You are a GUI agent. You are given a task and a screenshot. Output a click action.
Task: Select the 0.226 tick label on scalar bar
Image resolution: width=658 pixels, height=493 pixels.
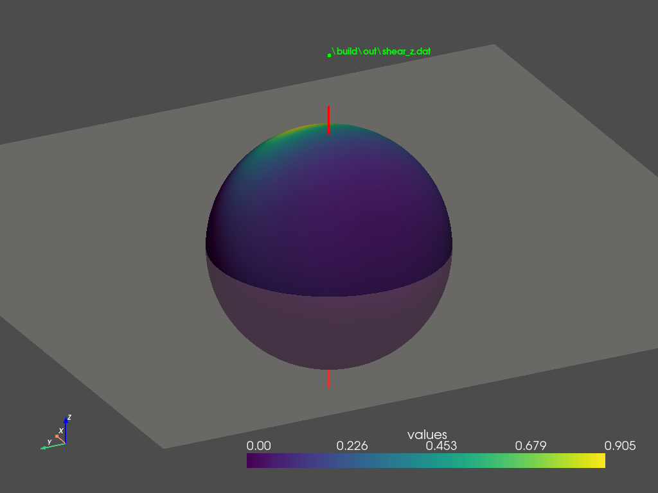[352, 446]
